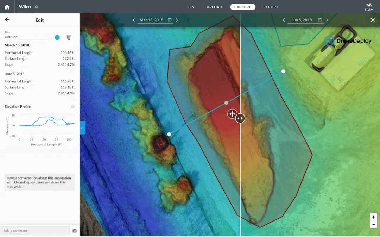Image resolution: width=380 pixels, height=237 pixels.
Task: Advance to the next date after Mar 15
Action: click(x=177, y=20)
